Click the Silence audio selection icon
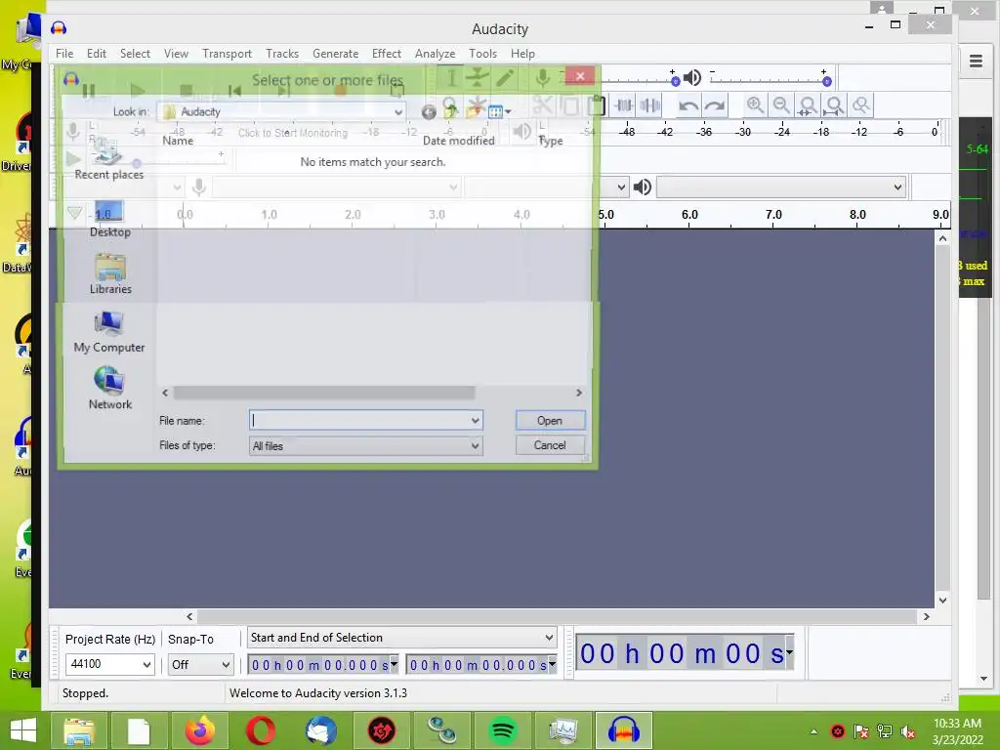The width and height of the screenshot is (1000, 750). point(649,105)
